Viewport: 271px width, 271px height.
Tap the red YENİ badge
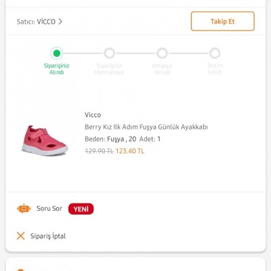[81, 209]
